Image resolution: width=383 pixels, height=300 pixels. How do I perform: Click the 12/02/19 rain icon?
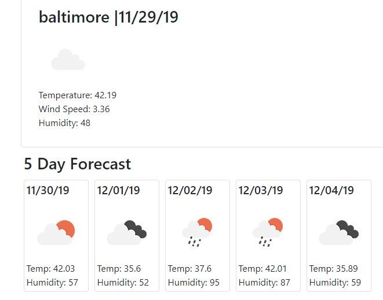[197, 232]
